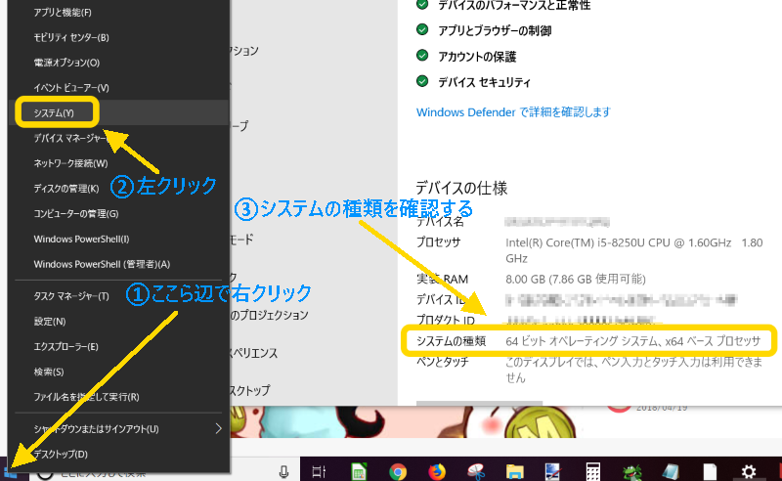Screen dimensions: 782x481
Task: Click the プロセッサ label
Action: (x=438, y=242)
